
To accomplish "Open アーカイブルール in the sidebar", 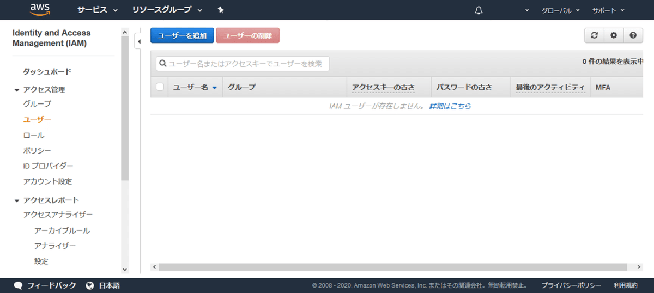I will [62, 230].
